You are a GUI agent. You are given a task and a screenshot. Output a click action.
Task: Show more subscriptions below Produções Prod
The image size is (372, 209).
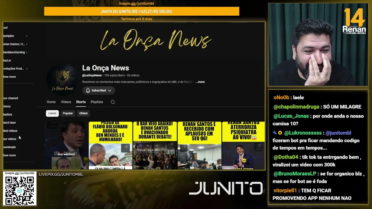click(x=10, y=77)
